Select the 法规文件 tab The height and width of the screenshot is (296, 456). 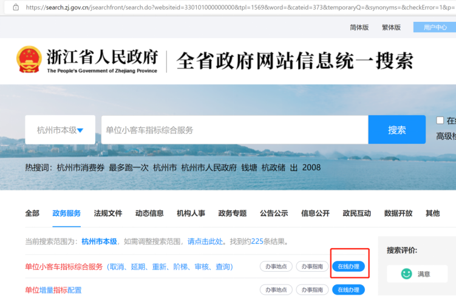click(x=108, y=213)
